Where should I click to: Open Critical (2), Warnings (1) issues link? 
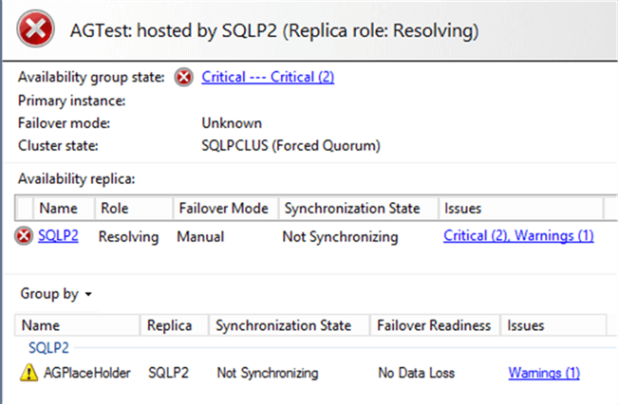click(x=518, y=236)
